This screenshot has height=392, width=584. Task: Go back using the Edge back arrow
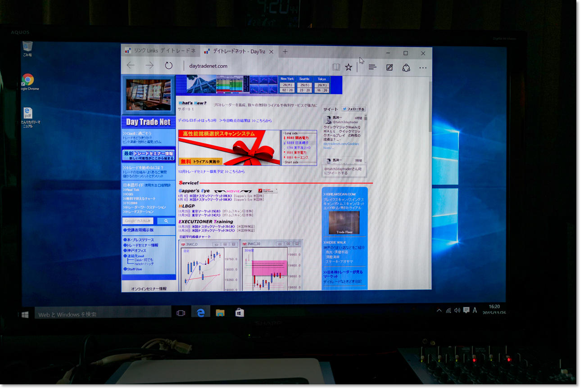[x=131, y=66]
